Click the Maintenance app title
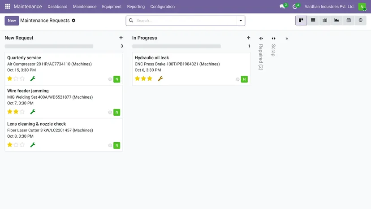 pos(28,7)
